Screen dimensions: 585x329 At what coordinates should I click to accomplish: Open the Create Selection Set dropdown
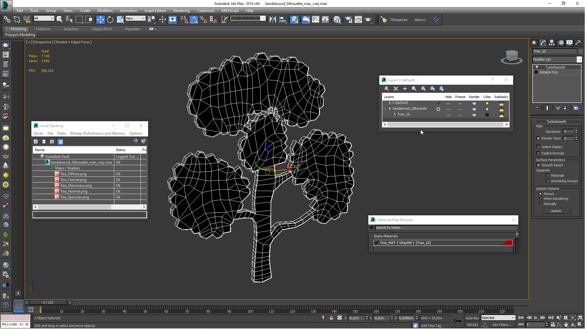point(263,18)
